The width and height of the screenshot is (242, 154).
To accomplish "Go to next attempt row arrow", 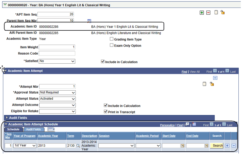I will [227, 71].
